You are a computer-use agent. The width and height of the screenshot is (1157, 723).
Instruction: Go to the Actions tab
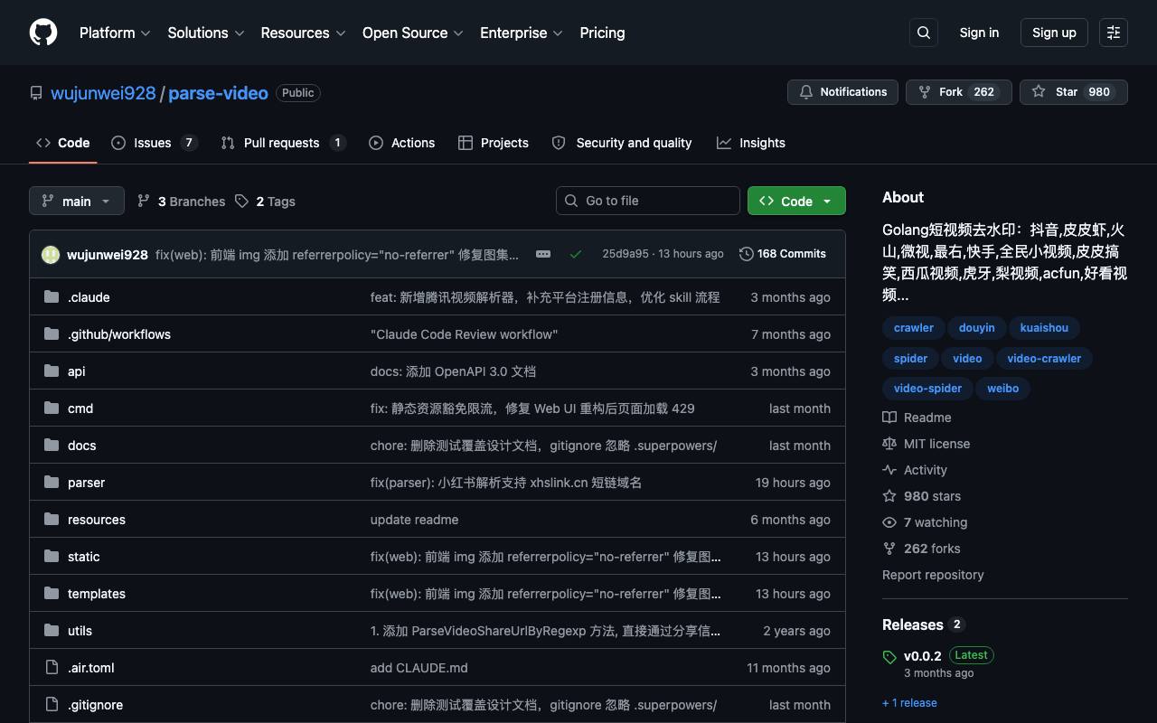402,143
